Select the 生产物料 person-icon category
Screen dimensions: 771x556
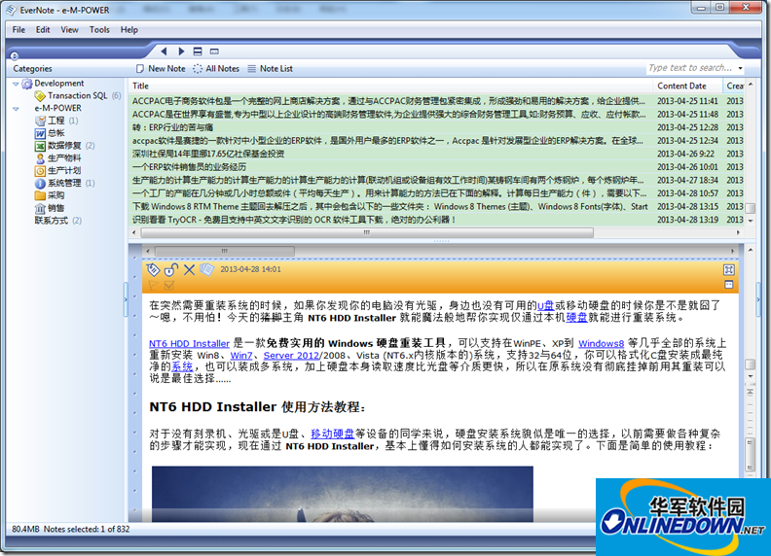tap(58, 158)
